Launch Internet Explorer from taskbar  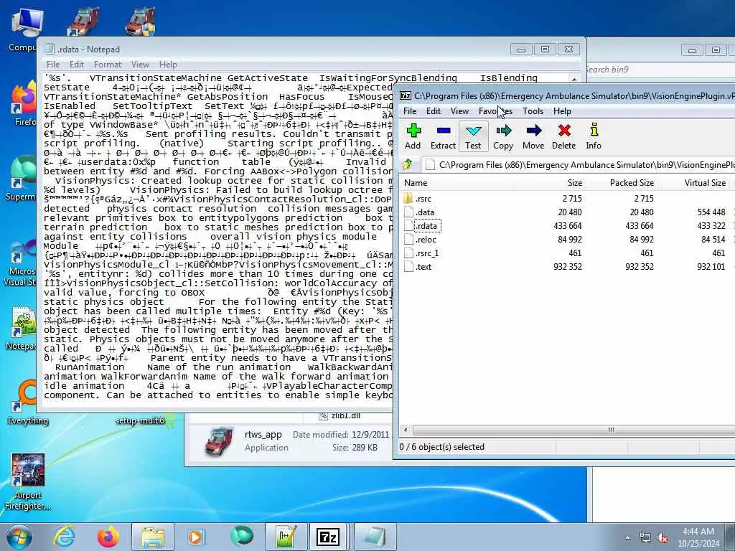64,537
